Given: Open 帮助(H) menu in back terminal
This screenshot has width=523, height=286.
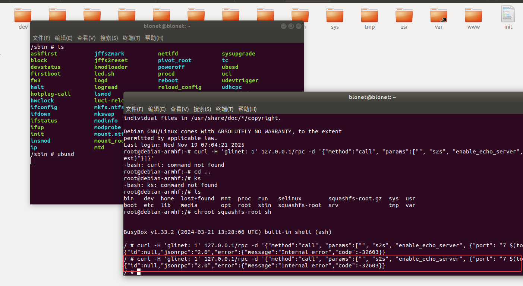Looking at the screenshot, I should 154,38.
